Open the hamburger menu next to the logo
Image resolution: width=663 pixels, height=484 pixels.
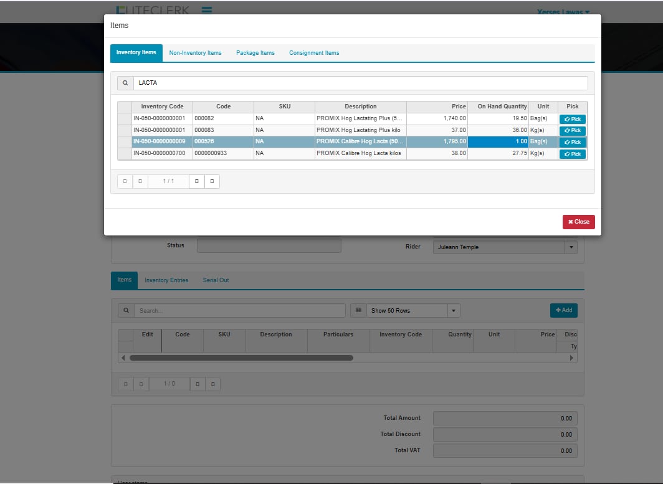click(207, 10)
